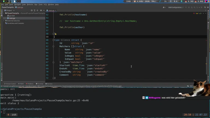This screenshot has width=210, height=118.
Task: Hide the Project tool window
Action: (44, 10)
